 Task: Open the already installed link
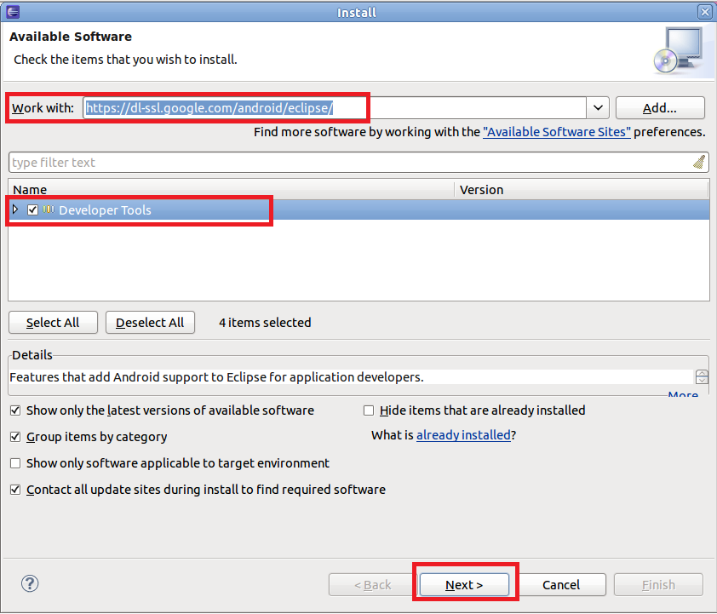[463, 435]
